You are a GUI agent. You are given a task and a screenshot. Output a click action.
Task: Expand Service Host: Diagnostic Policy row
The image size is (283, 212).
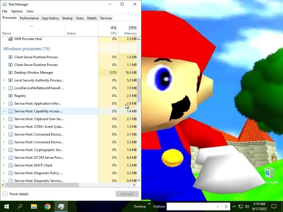pos(4,173)
